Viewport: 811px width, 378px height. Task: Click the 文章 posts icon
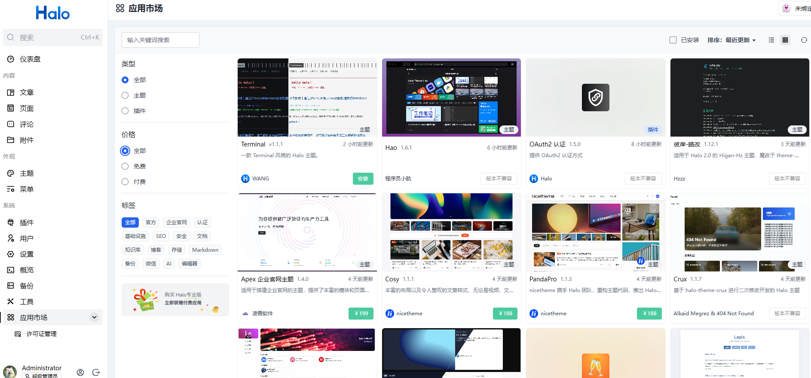point(11,92)
